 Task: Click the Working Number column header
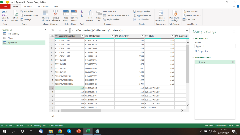[x=67, y=36]
